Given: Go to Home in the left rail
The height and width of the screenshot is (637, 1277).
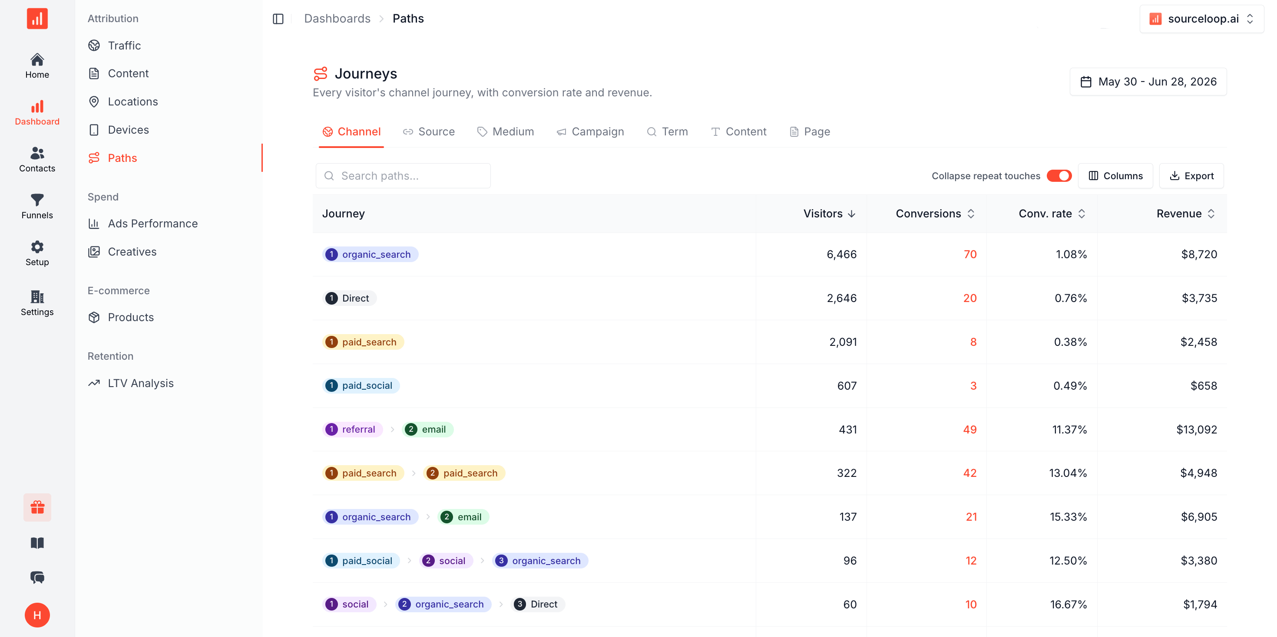Looking at the screenshot, I should (x=37, y=66).
